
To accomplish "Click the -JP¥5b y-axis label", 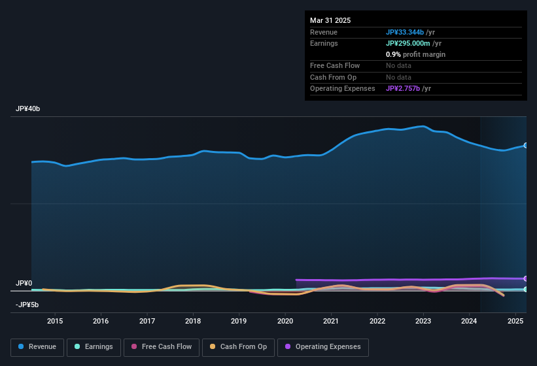I will (27, 305).
